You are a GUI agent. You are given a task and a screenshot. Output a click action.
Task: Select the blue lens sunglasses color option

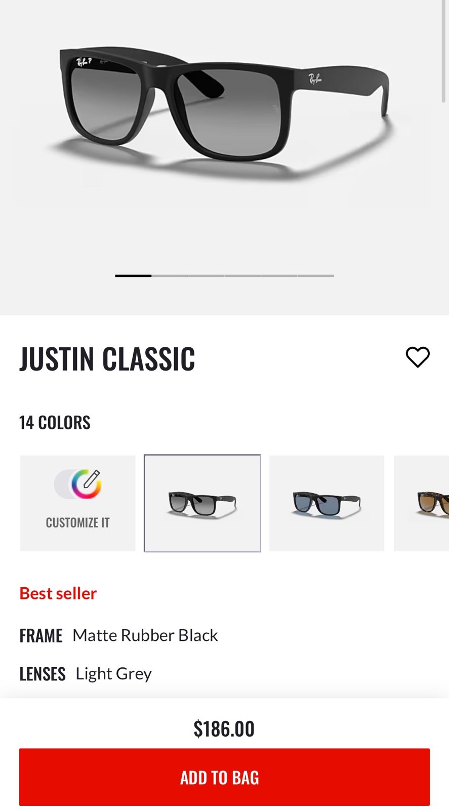(327, 503)
